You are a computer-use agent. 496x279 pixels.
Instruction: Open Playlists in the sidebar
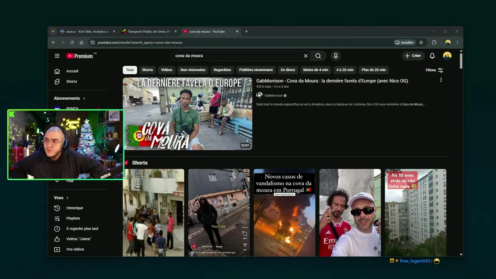pyautogui.click(x=73, y=218)
